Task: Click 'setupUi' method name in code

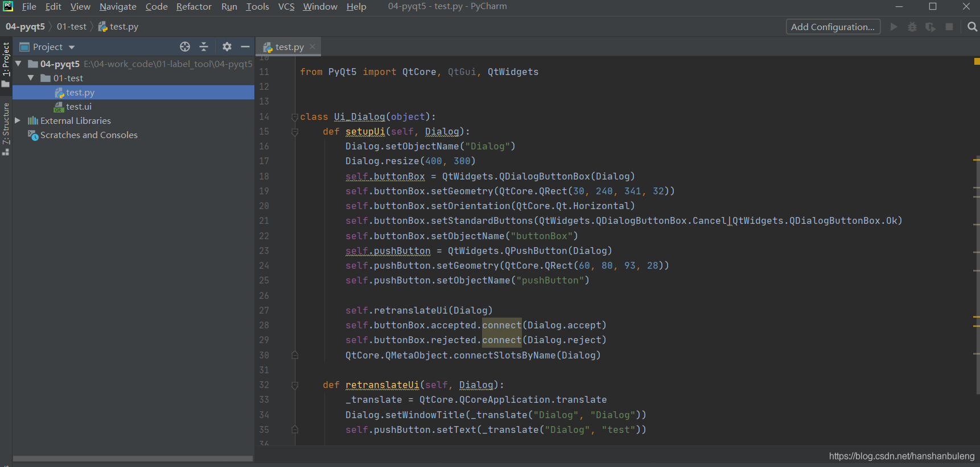Action: click(365, 131)
